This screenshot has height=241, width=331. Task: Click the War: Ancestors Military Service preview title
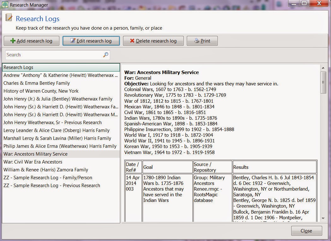[162, 72]
